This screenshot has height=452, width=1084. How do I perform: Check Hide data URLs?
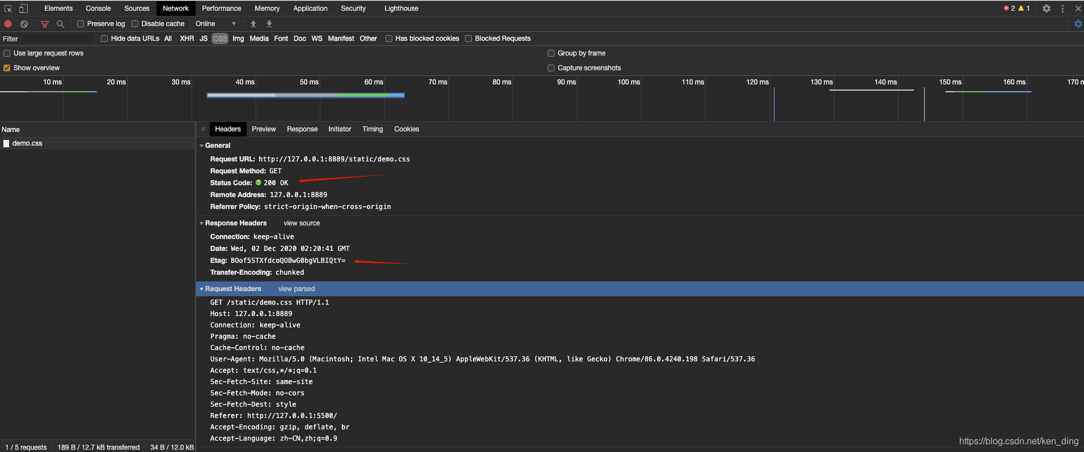[104, 39]
